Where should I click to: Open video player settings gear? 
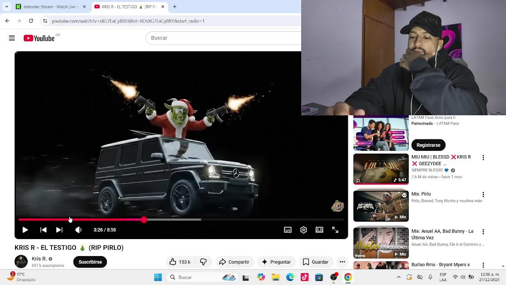pyautogui.click(x=304, y=230)
